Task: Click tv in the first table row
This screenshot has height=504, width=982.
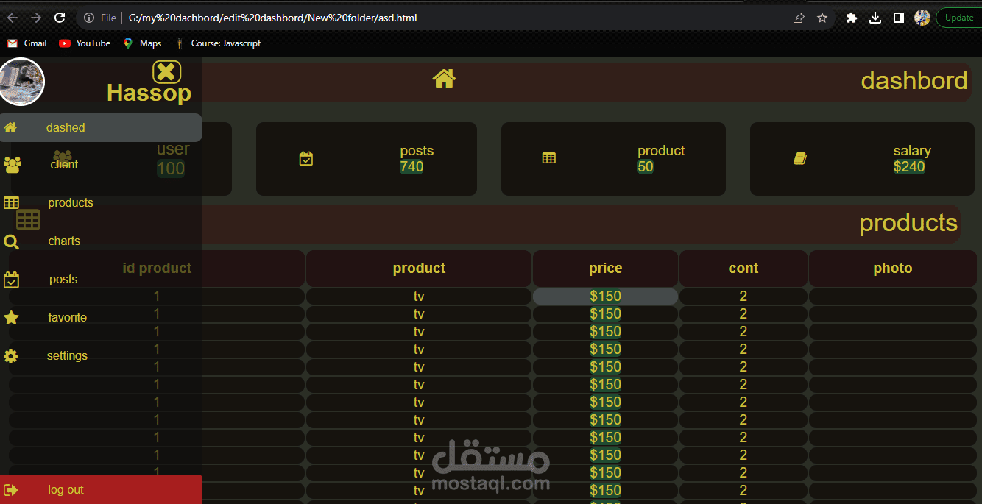Action: [419, 297]
